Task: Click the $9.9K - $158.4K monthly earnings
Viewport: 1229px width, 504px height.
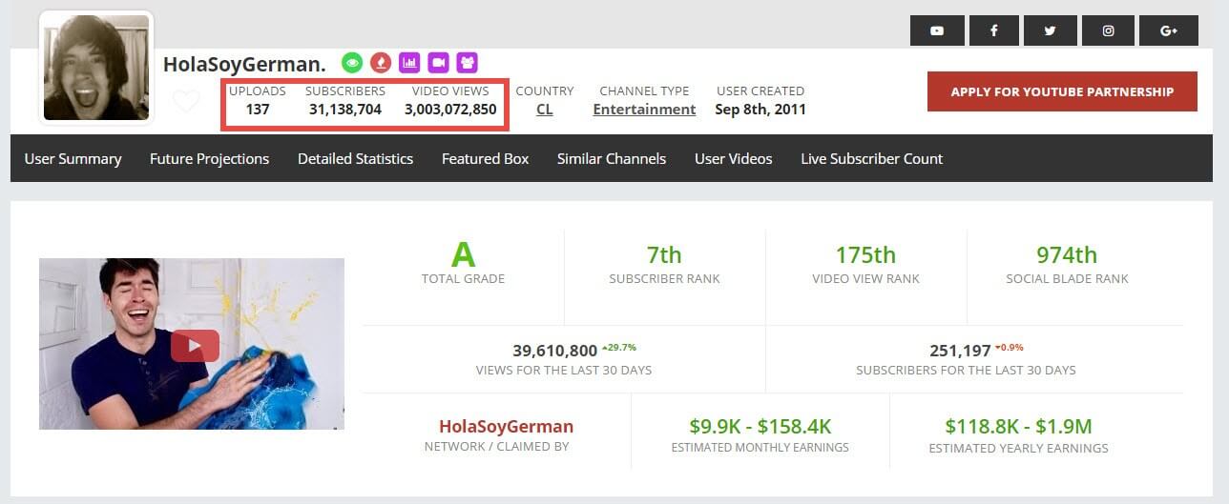Action: [x=760, y=426]
